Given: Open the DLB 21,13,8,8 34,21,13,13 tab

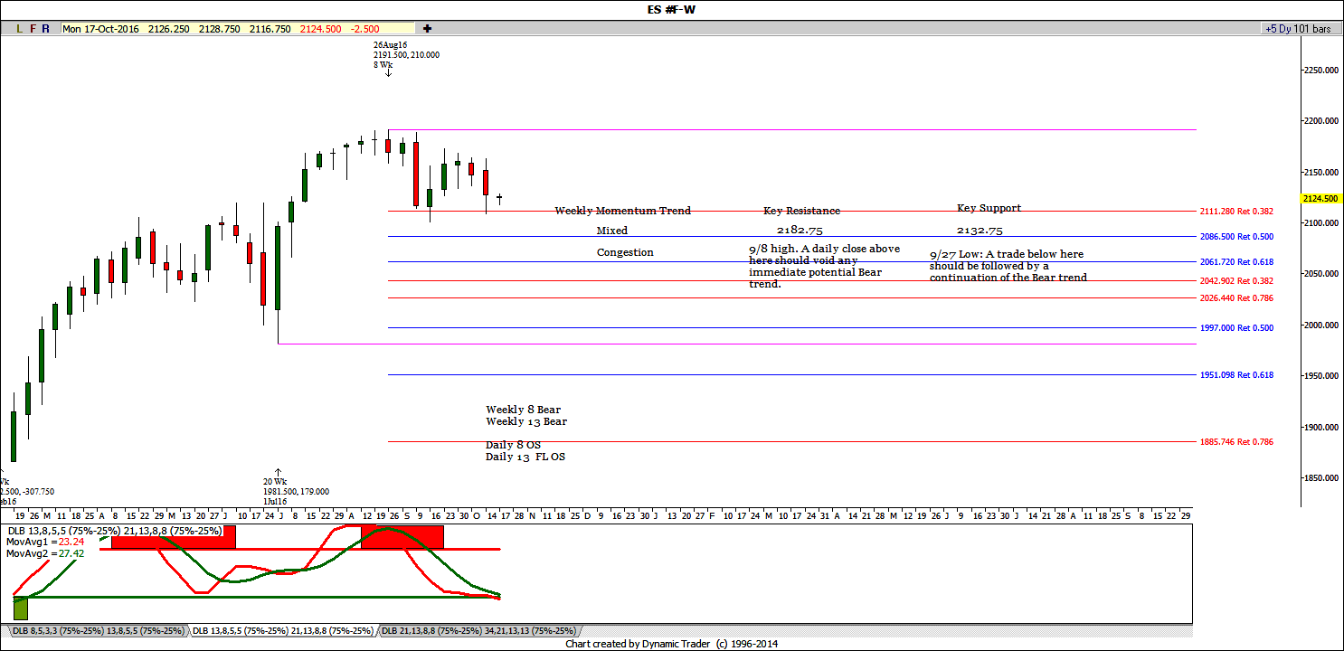Looking at the screenshot, I should (478, 630).
